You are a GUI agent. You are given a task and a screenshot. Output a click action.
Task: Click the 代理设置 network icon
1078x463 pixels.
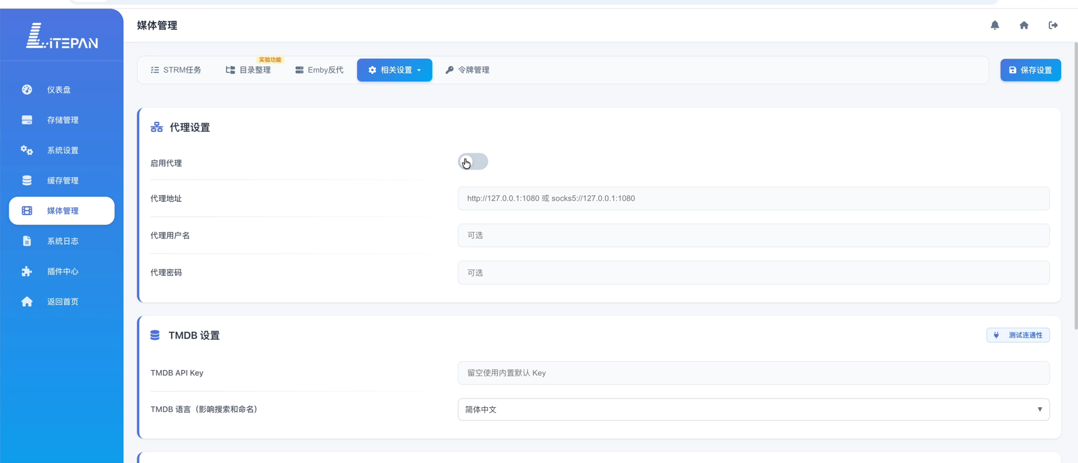[157, 127]
